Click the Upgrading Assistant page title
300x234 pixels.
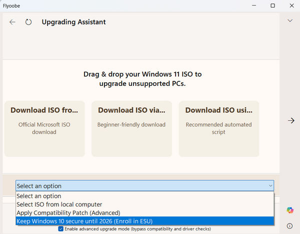click(x=73, y=22)
